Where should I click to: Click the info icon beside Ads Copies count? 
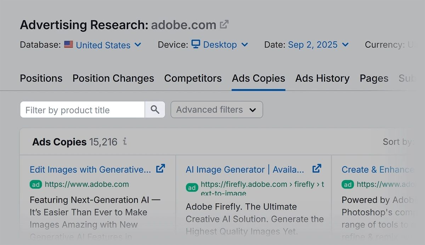[x=125, y=142]
